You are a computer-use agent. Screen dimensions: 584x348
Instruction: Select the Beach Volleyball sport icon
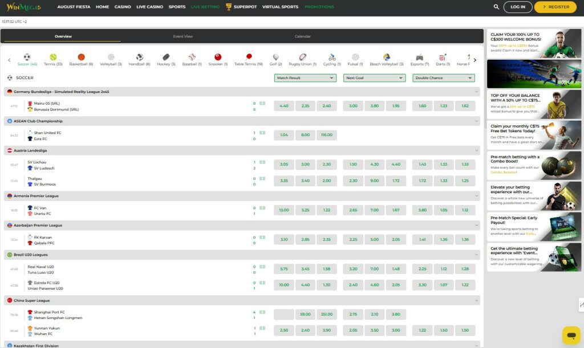point(387,57)
